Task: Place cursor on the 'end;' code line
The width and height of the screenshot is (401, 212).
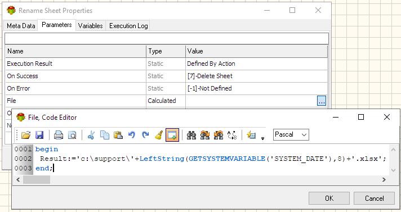Action: click(x=44, y=168)
